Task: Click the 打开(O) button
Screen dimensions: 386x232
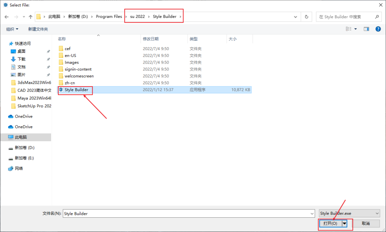Action: point(330,223)
